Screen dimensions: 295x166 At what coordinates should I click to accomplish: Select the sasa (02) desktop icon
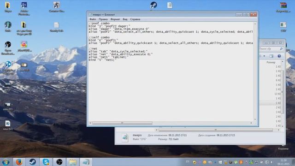click(8, 125)
